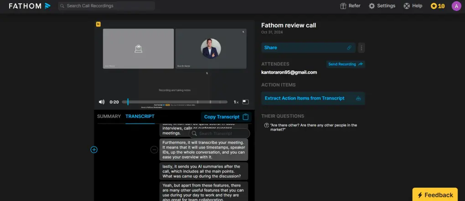Viewport: 465px width, 201px height.
Task: Open three-dot menu beside Share
Action: [x=362, y=47]
